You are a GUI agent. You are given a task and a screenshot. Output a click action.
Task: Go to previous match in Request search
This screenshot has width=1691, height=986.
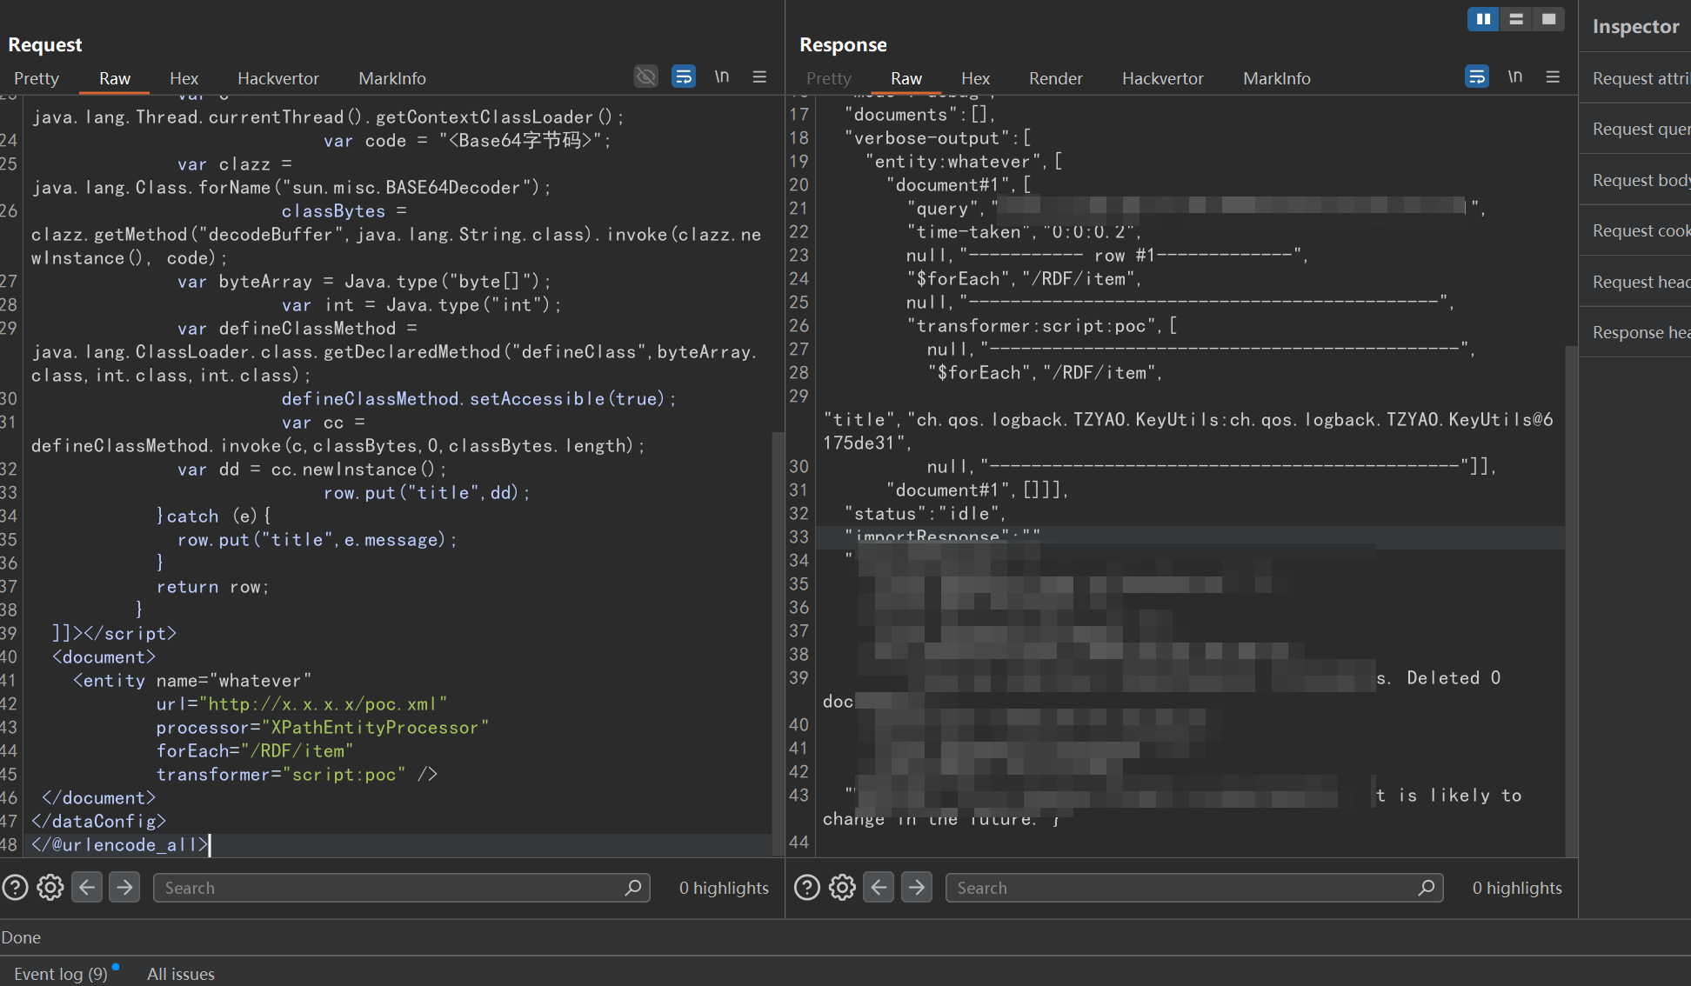point(86,887)
